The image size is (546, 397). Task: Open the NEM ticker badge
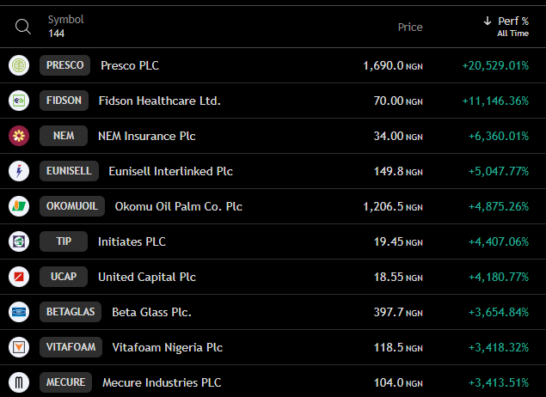pyautogui.click(x=64, y=136)
